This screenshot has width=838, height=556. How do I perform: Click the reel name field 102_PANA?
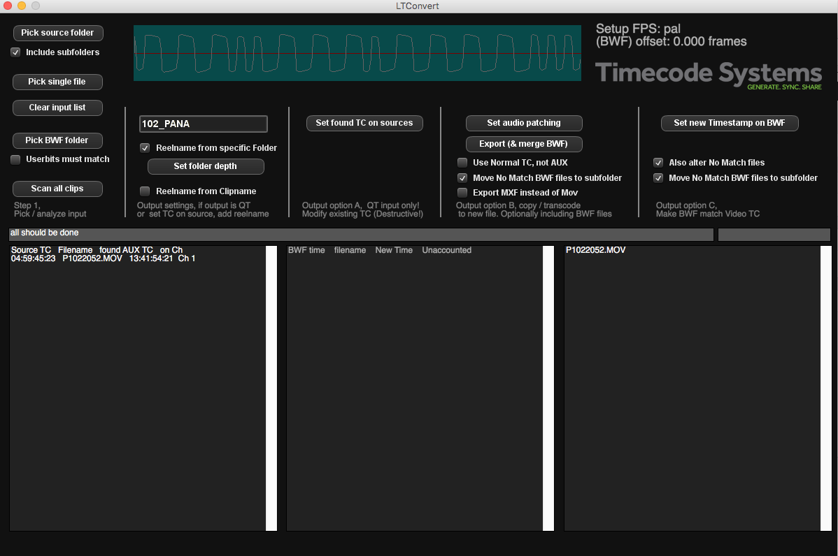click(203, 124)
